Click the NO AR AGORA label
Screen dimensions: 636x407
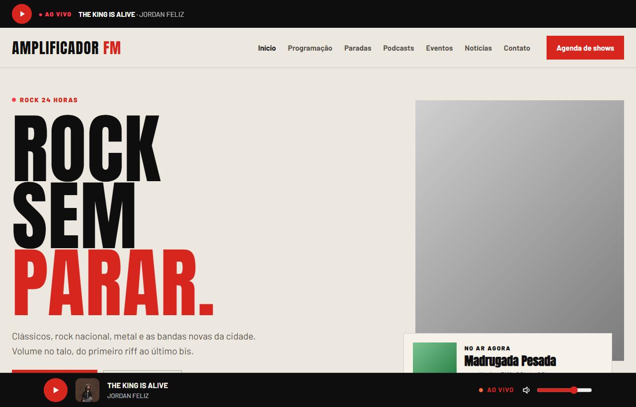coord(487,348)
